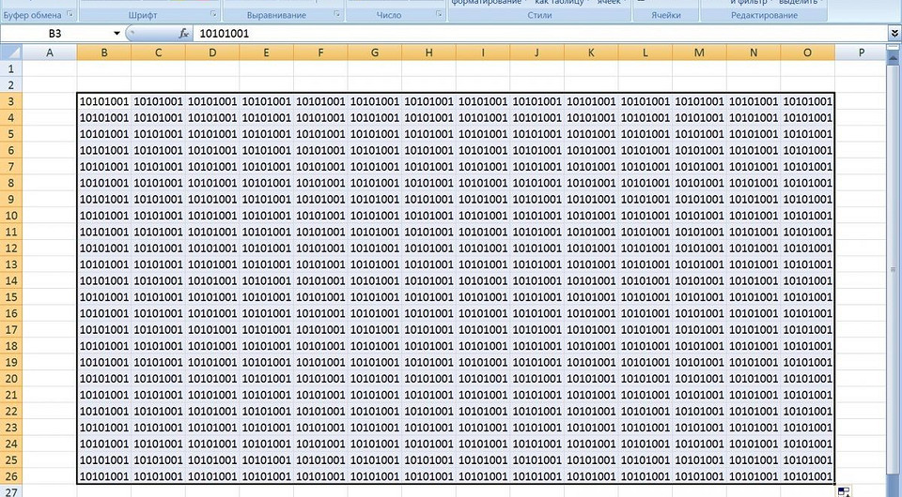Open Alignment group dialog launcher
902x497 pixels.
pos(337,16)
